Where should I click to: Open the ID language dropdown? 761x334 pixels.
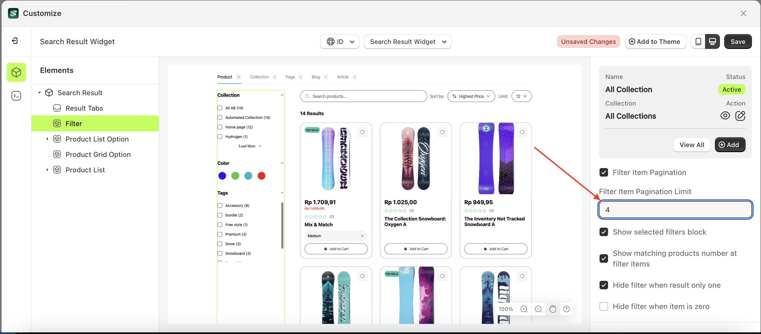coord(339,41)
